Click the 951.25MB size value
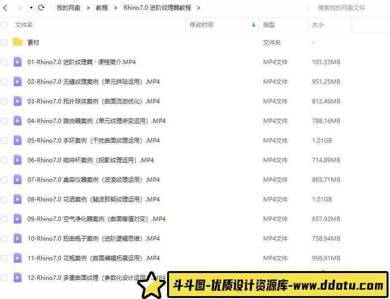Viewport: 390px width, 299px height. coord(326,81)
